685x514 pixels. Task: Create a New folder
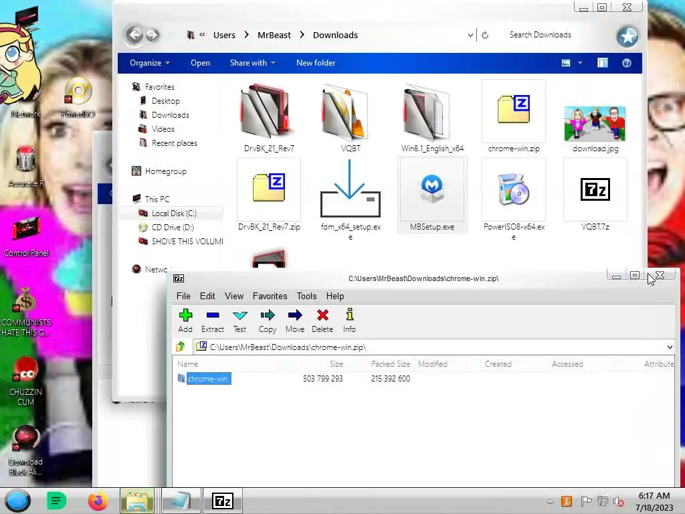coord(316,63)
